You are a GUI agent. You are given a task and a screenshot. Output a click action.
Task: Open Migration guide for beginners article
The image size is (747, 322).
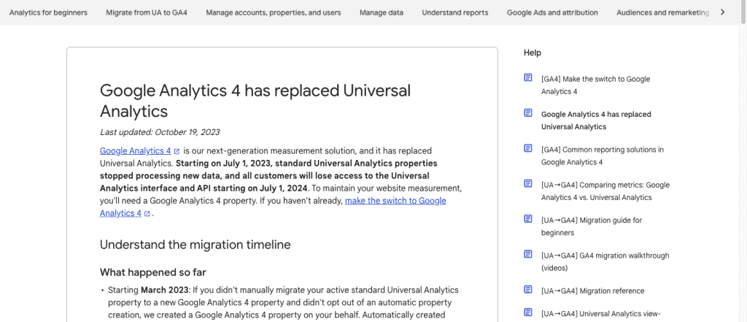tap(592, 226)
